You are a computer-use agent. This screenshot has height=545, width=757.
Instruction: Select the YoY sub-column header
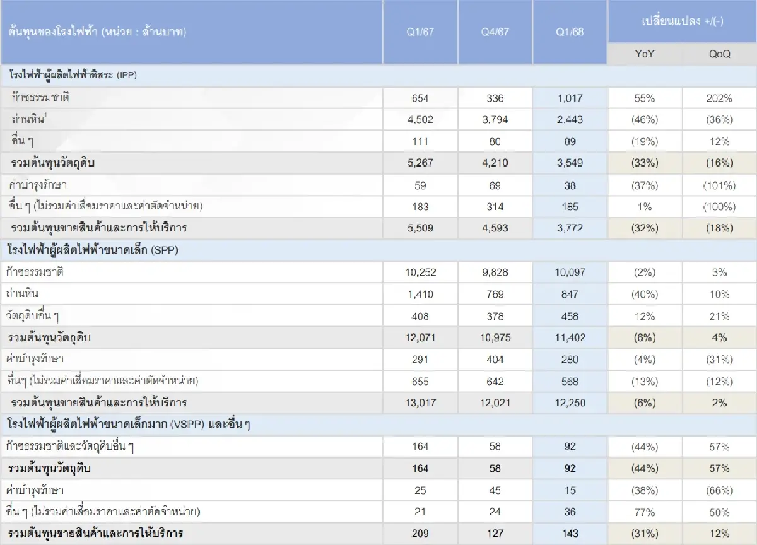(643, 55)
